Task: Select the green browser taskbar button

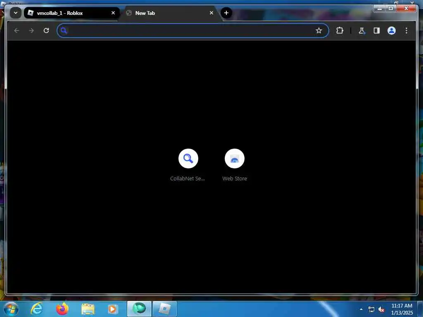Action: 139,309
